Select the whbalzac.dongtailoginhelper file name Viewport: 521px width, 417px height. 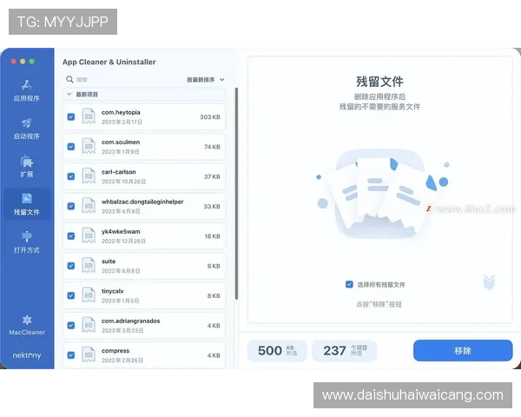tap(142, 202)
